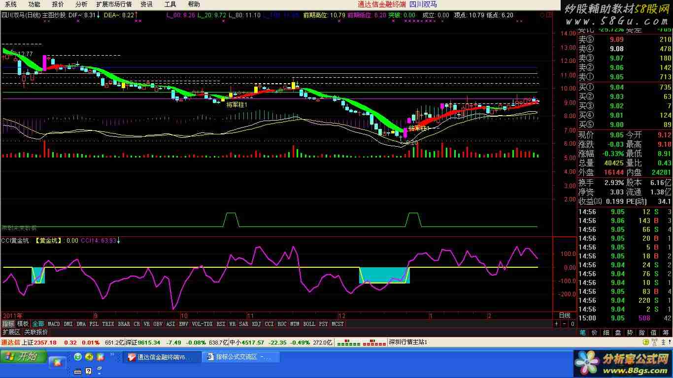Open the 帮助 menu

[194, 4]
